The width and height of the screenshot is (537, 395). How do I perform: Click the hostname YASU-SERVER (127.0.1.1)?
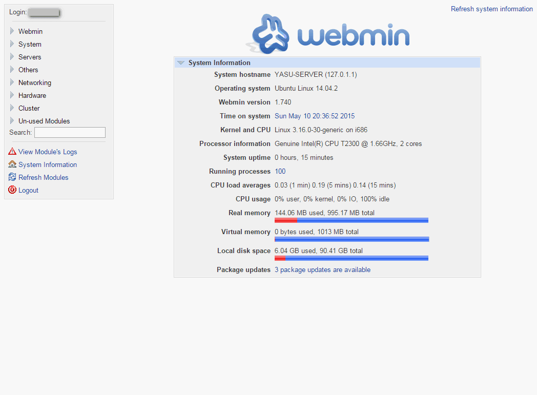316,75
